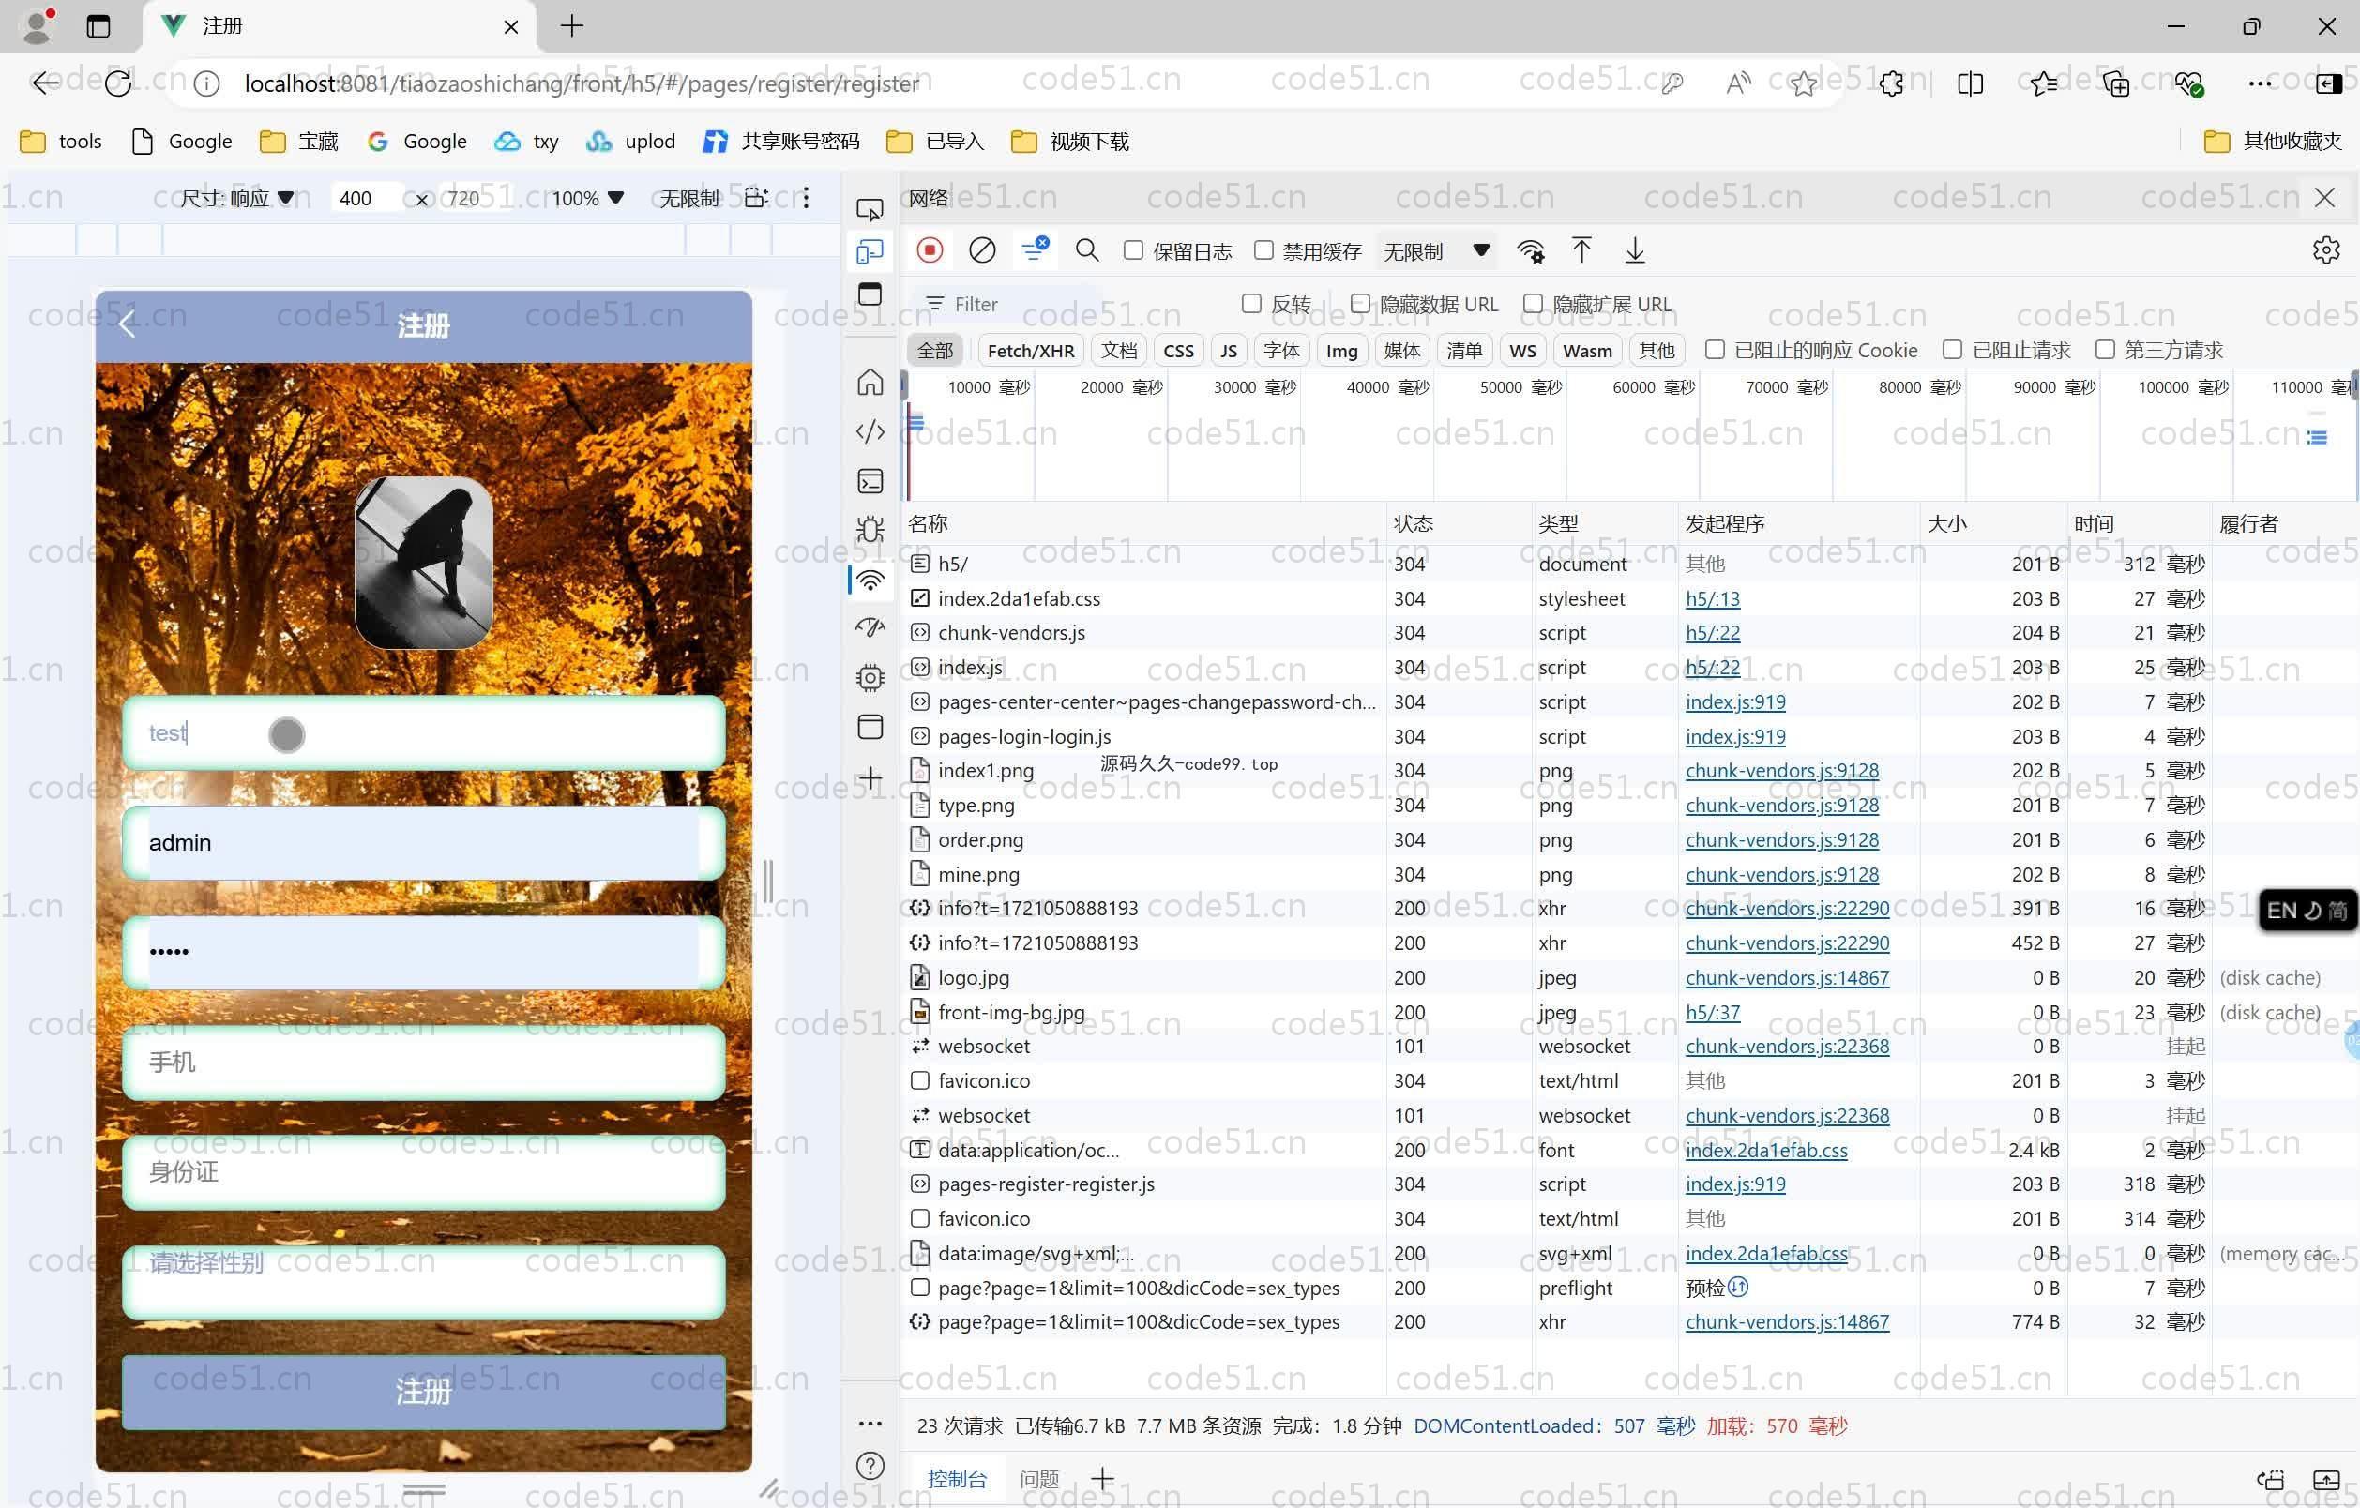This screenshot has height=1508, width=2360.
Task: Reload the browser page
Action: [x=118, y=83]
